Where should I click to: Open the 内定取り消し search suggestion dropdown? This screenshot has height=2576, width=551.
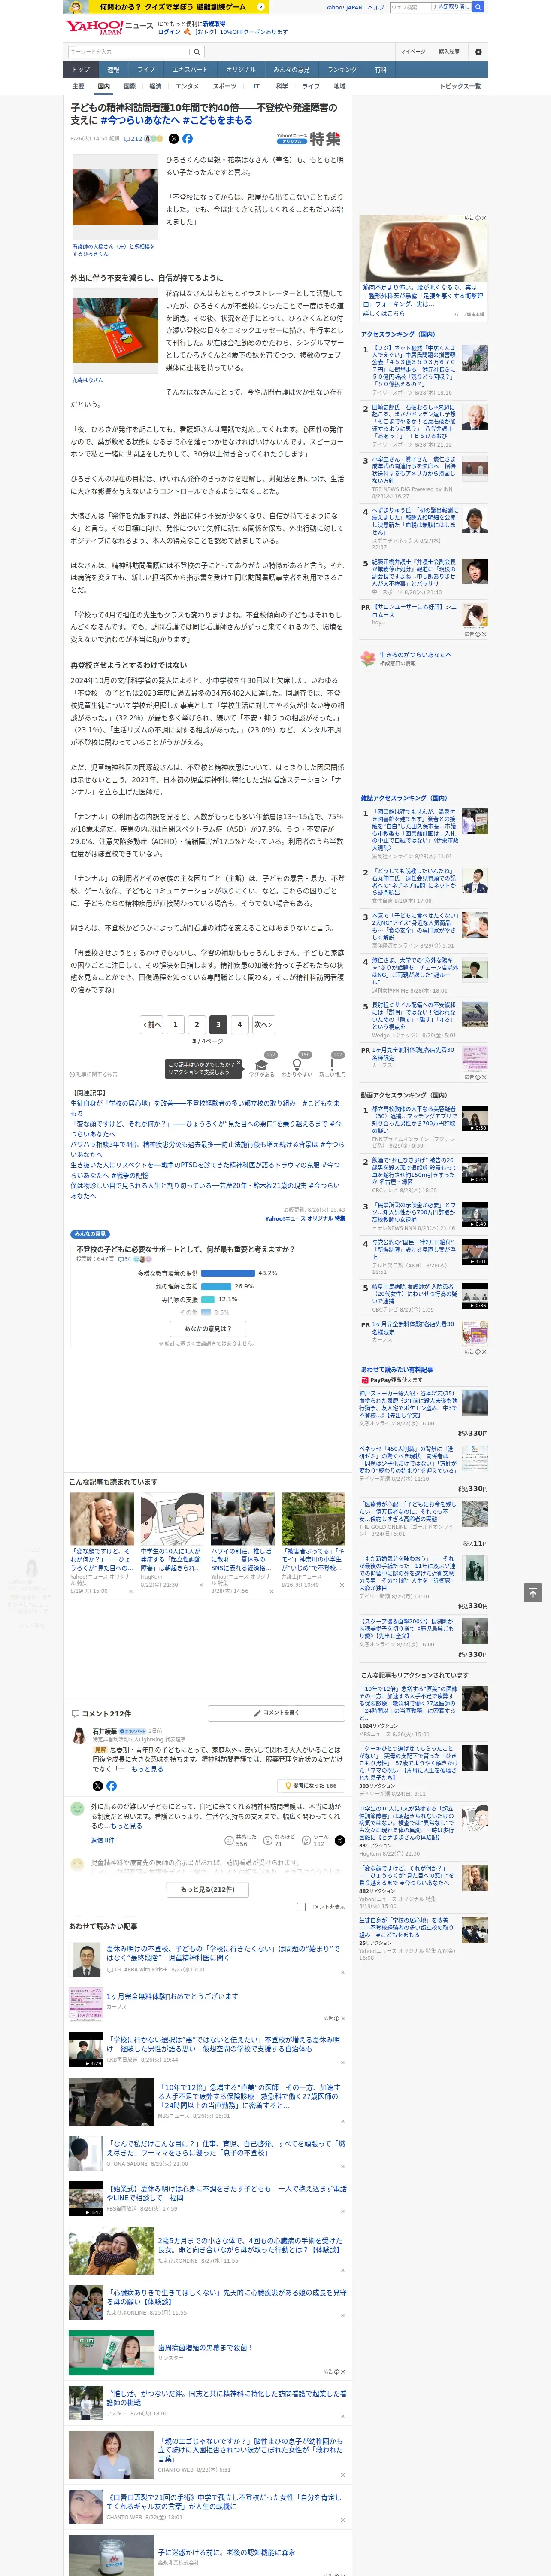click(452, 7)
